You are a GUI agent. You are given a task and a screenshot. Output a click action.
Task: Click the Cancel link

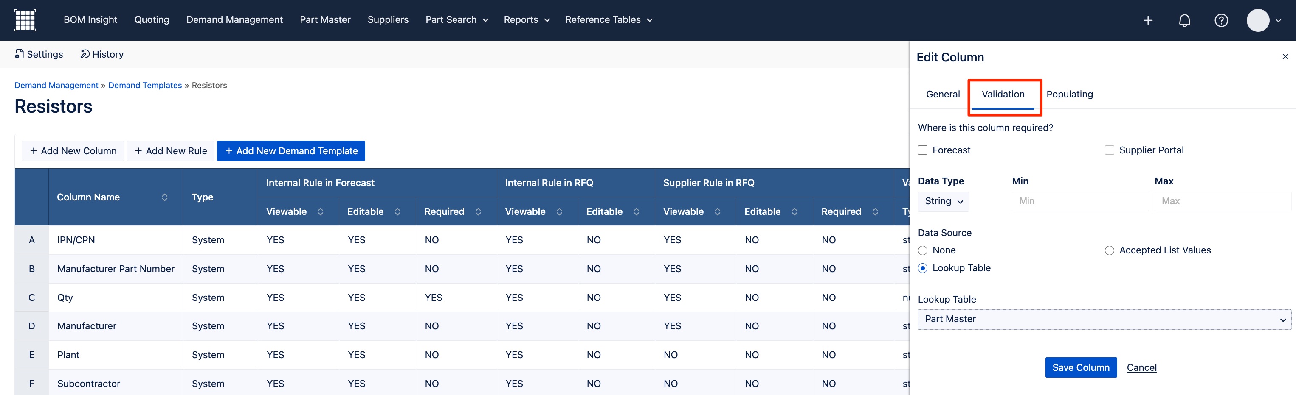point(1141,367)
